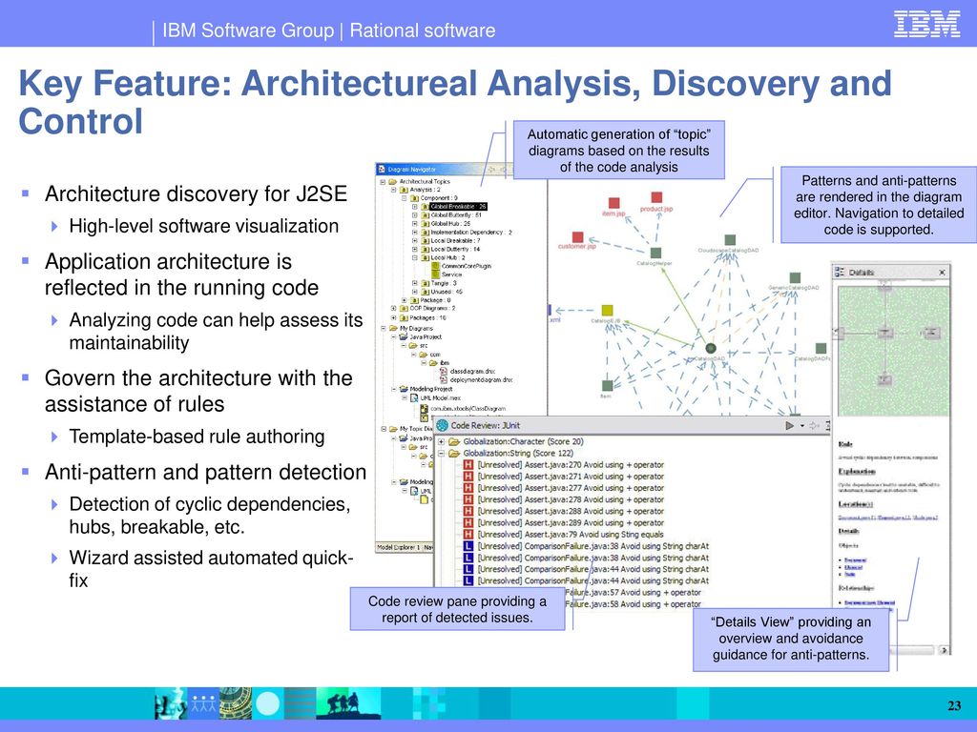
Task: Click the H icon for Assert.java:79
Action: (468, 534)
